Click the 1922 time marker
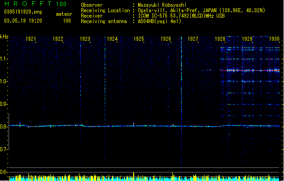Screen dimensions: 284x181 pyautogui.click(x=58, y=39)
